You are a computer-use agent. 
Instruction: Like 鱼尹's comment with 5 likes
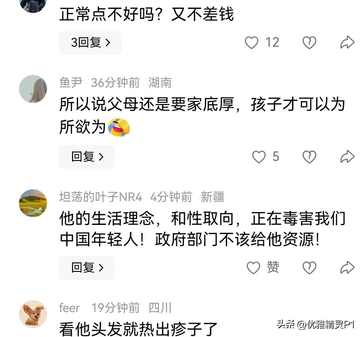(259, 157)
